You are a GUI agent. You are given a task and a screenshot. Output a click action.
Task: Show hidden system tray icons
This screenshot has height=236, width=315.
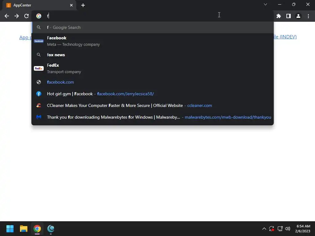[264, 229]
